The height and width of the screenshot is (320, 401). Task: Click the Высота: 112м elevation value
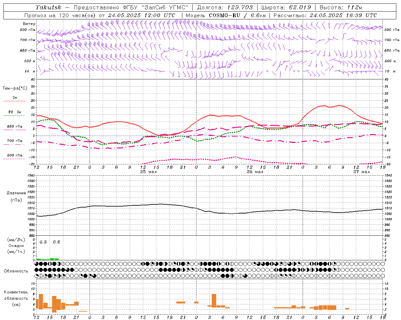point(341,7)
